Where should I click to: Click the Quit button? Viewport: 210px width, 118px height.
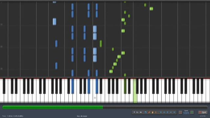(203, 112)
